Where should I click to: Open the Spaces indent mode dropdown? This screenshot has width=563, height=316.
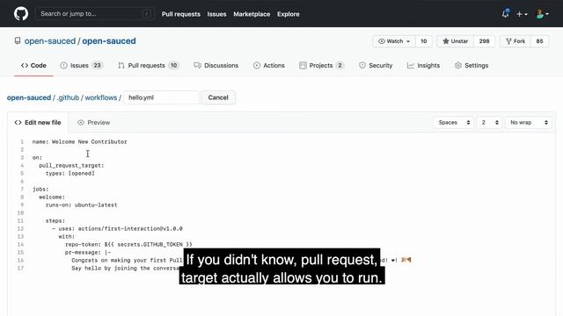454,123
